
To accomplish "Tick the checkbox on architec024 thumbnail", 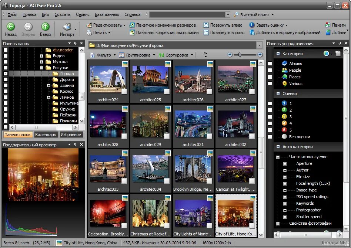I will (124, 91).
